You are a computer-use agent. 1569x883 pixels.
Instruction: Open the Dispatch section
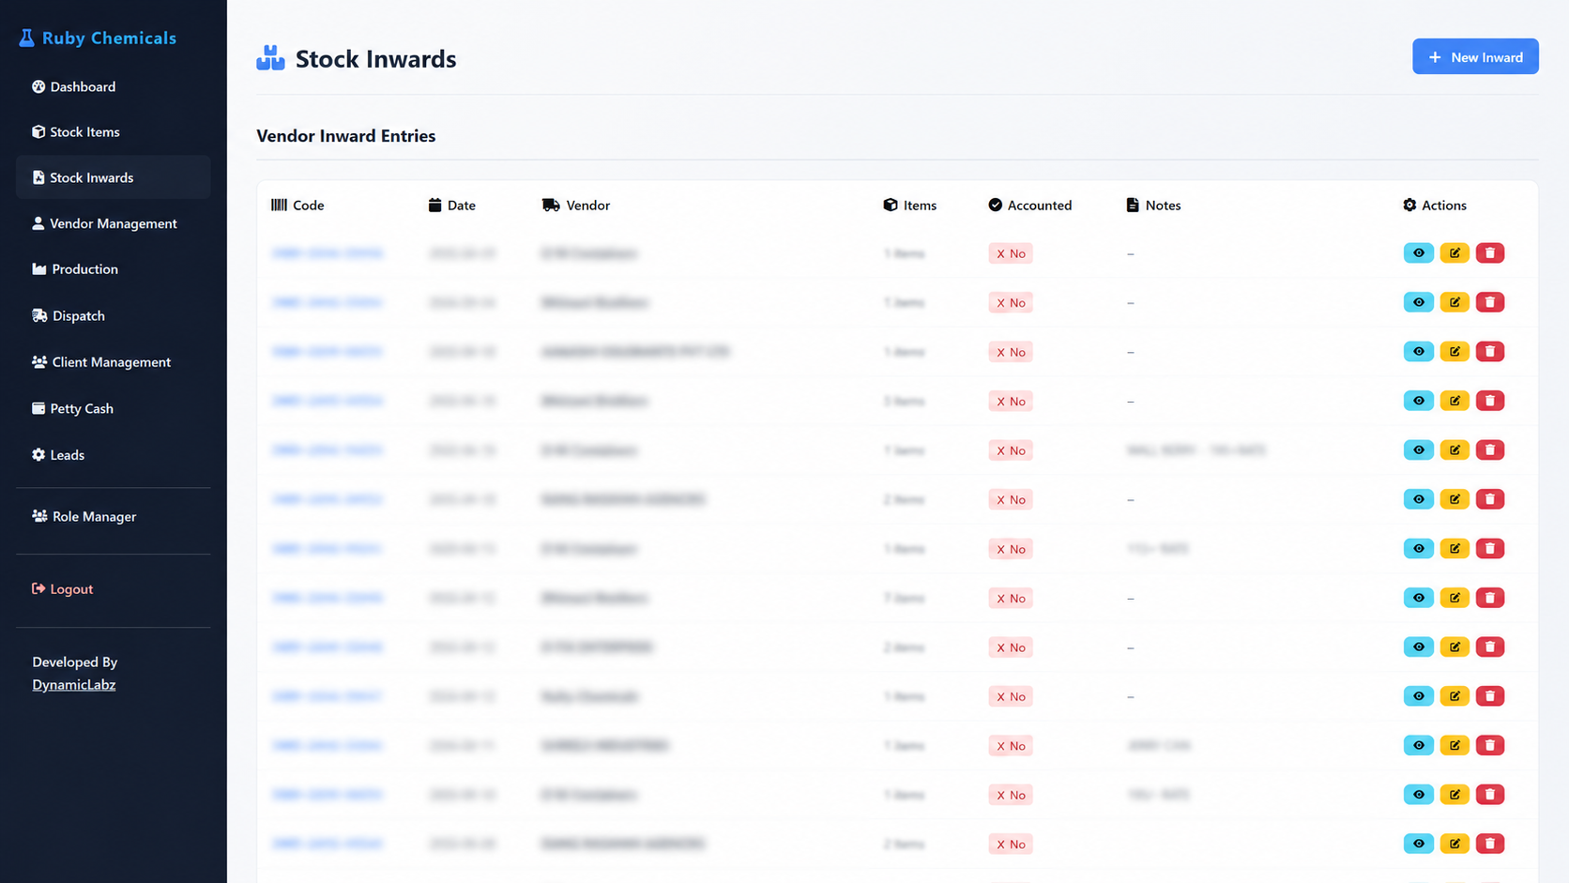(x=69, y=315)
